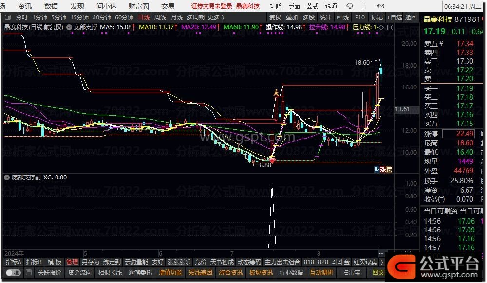This screenshot has height=283, width=487.
Task: Toggle the side panel icon in chart header
Action: [x=390, y=27]
